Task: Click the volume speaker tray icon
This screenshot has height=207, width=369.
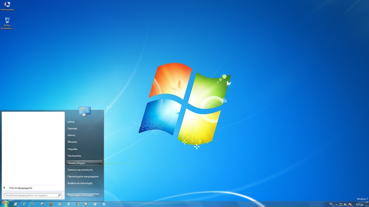Action: 345,204
